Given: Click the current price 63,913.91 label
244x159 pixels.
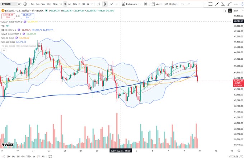Looking at the screenshot, I should pyautogui.click(x=238, y=83).
